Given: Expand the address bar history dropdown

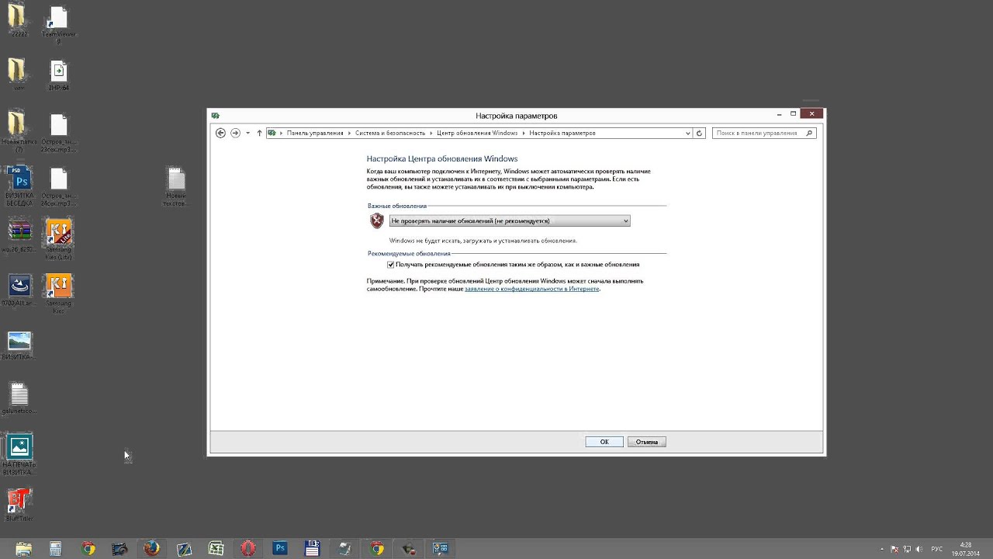Looking at the screenshot, I should 687,133.
